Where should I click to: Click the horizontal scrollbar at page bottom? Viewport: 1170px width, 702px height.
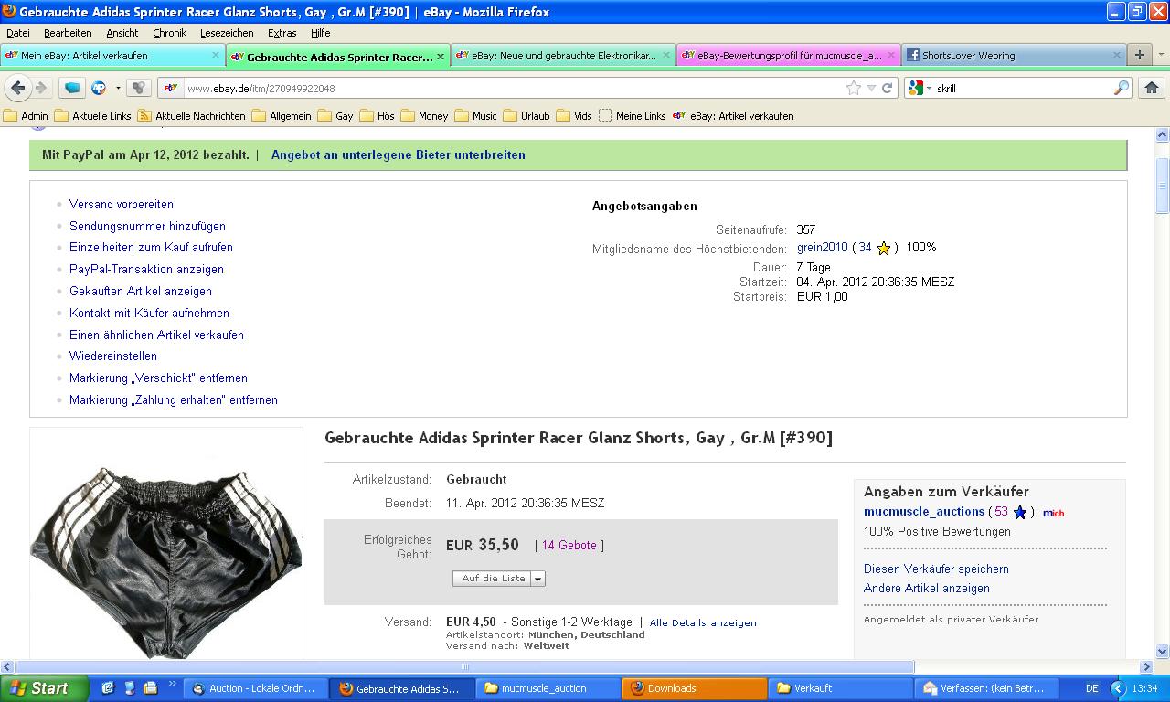464,667
